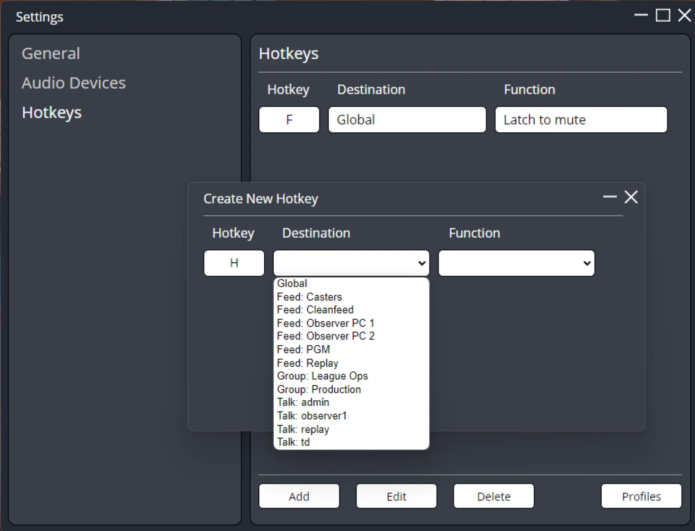695x531 pixels.
Task: Minimize the Settings window
Action: coord(641,15)
